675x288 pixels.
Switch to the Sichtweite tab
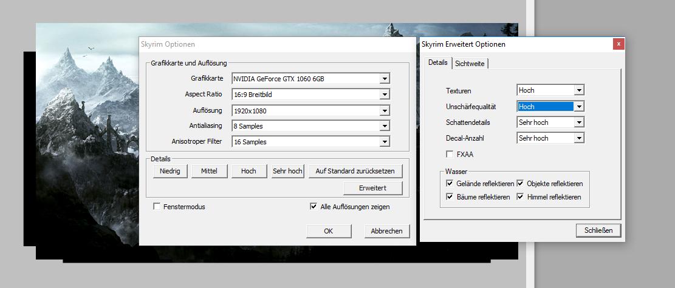470,64
